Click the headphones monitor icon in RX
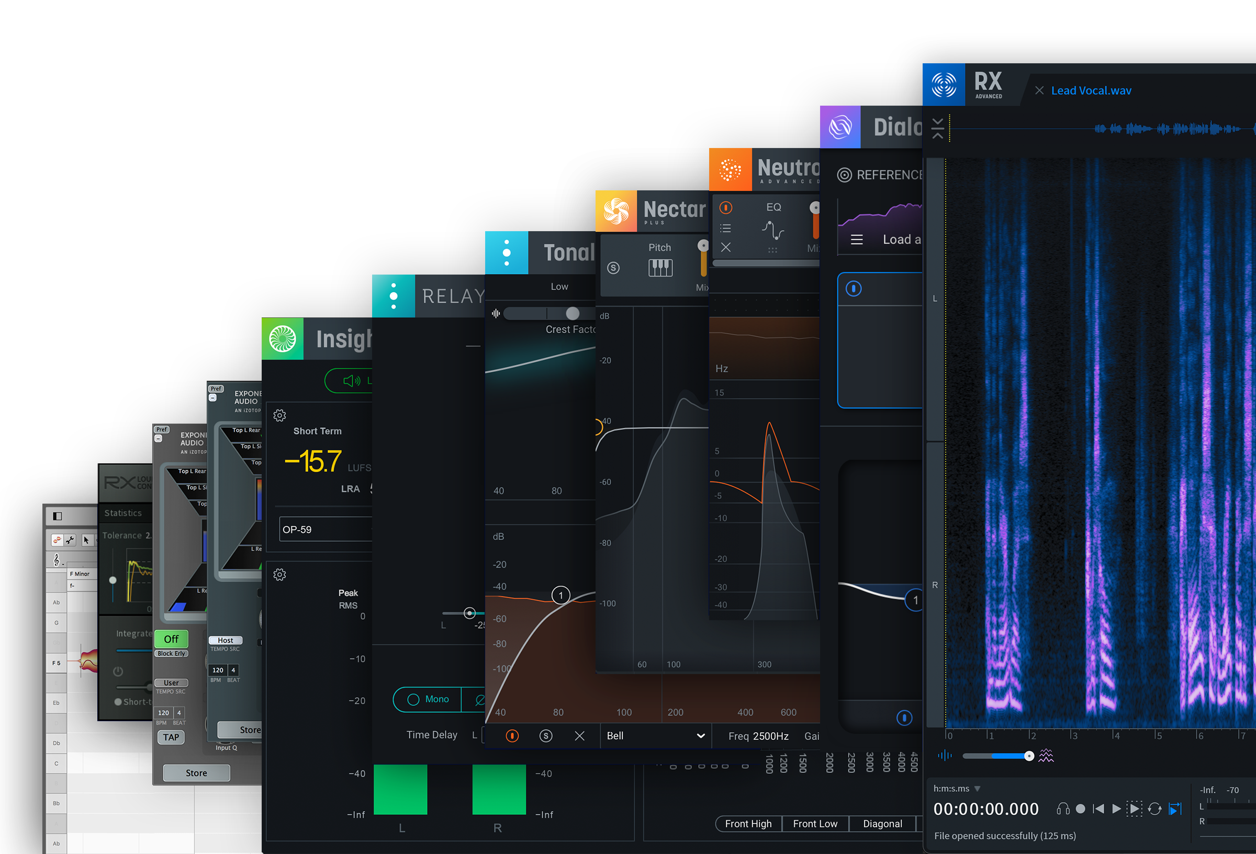 coord(1062,809)
